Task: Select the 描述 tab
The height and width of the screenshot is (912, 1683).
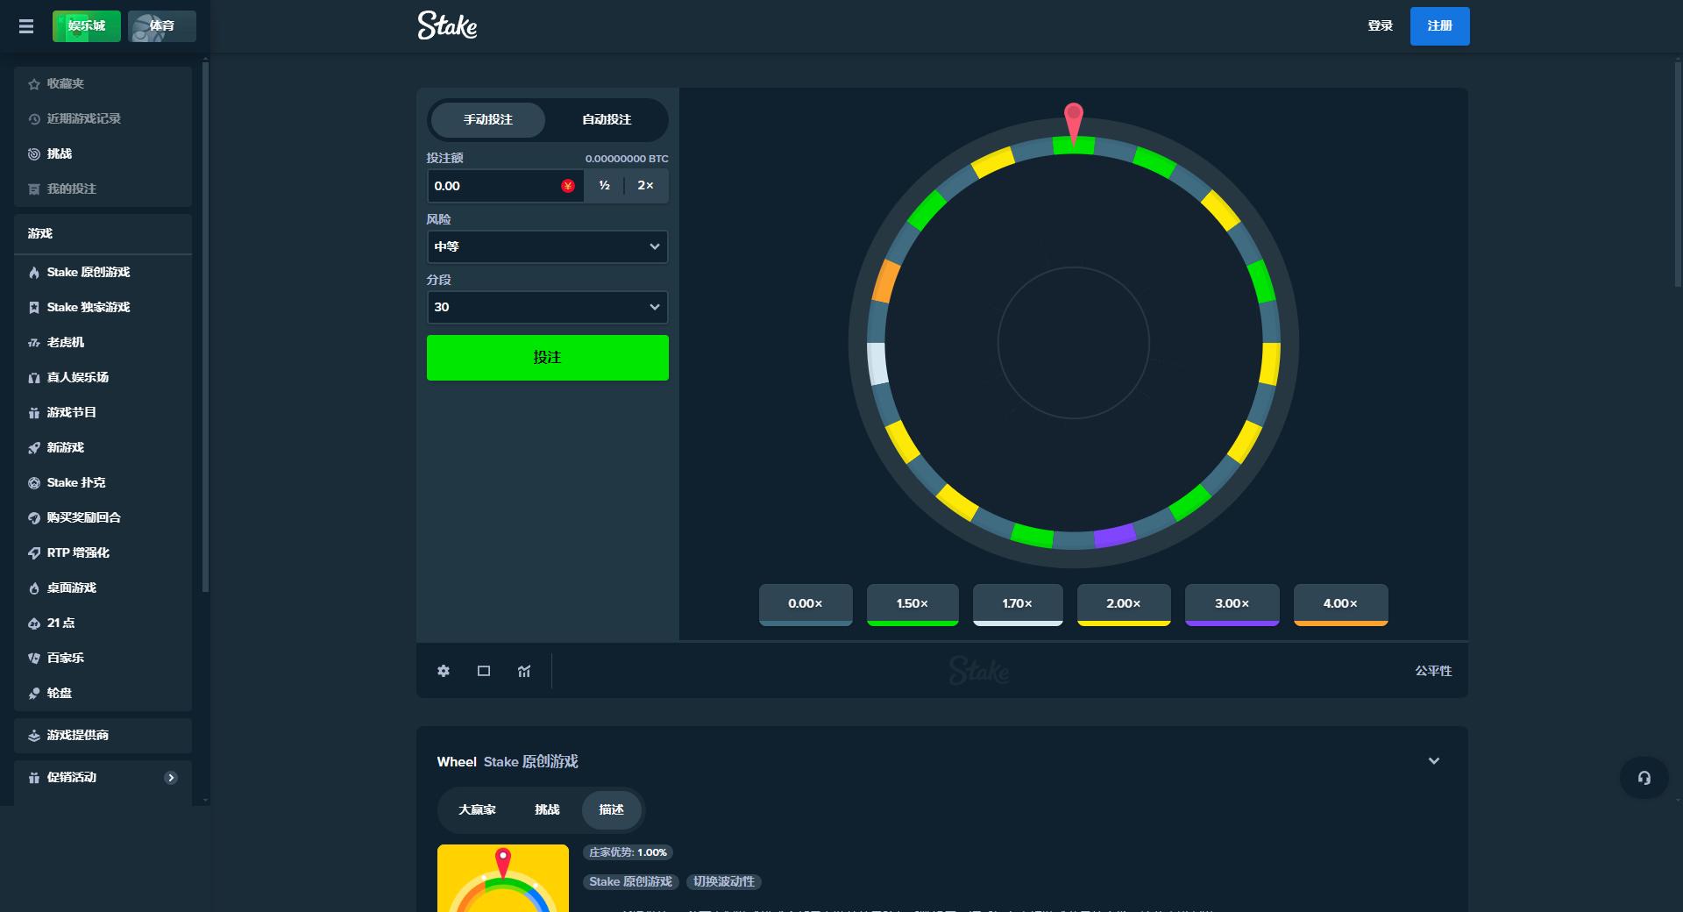Action: coord(612,809)
